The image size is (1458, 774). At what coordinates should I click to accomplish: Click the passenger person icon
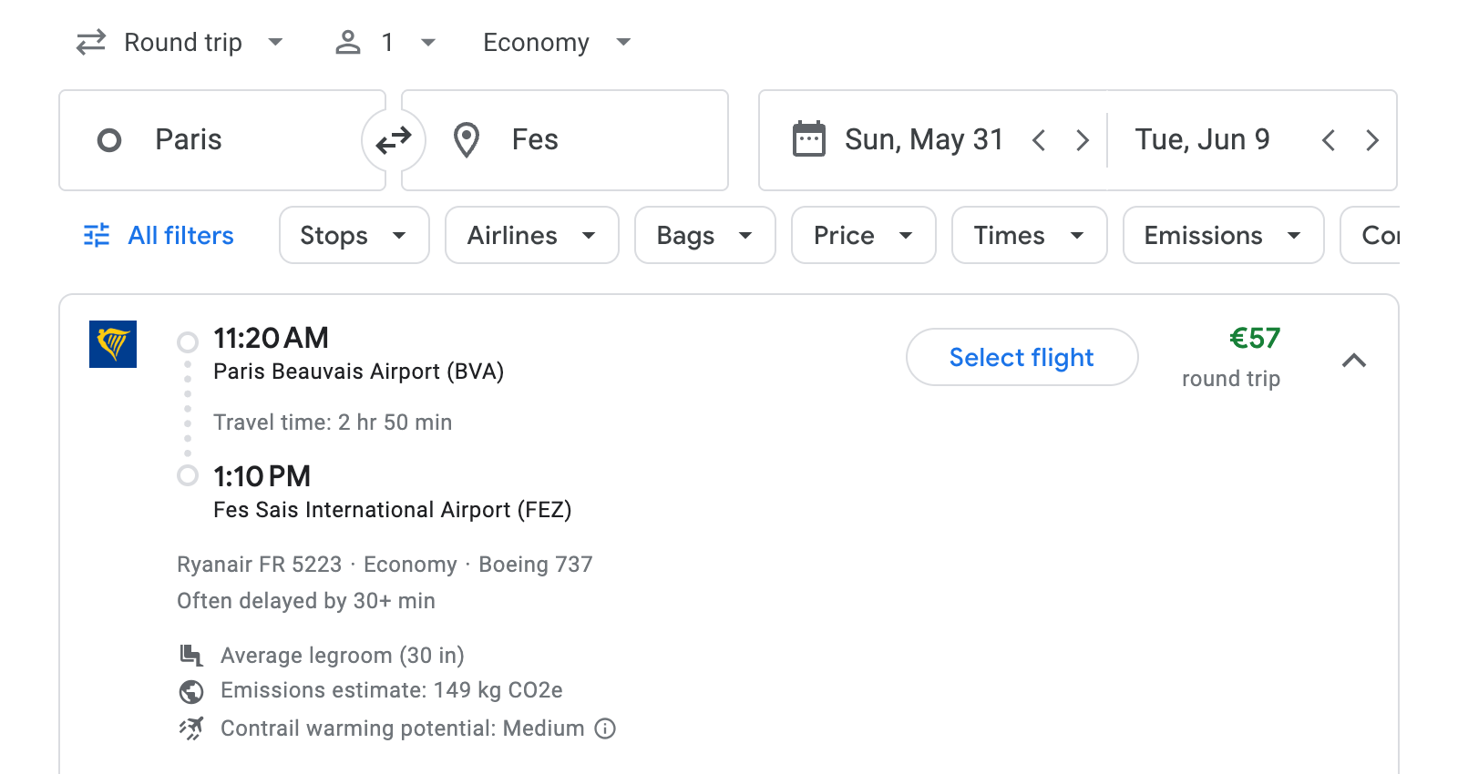pyautogui.click(x=347, y=42)
